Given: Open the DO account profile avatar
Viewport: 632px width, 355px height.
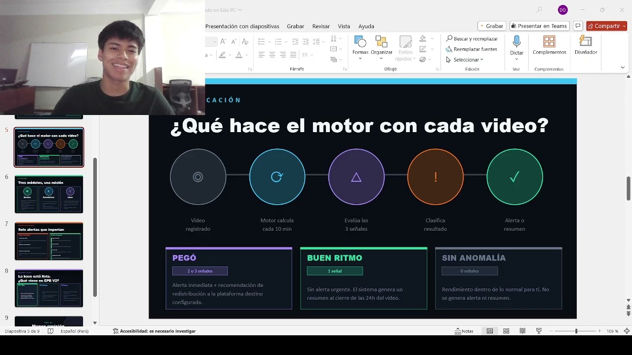Looking at the screenshot, I should [562, 10].
